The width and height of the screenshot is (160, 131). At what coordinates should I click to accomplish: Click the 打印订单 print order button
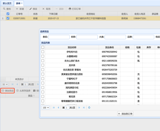pyautogui.click(x=75, y=9)
